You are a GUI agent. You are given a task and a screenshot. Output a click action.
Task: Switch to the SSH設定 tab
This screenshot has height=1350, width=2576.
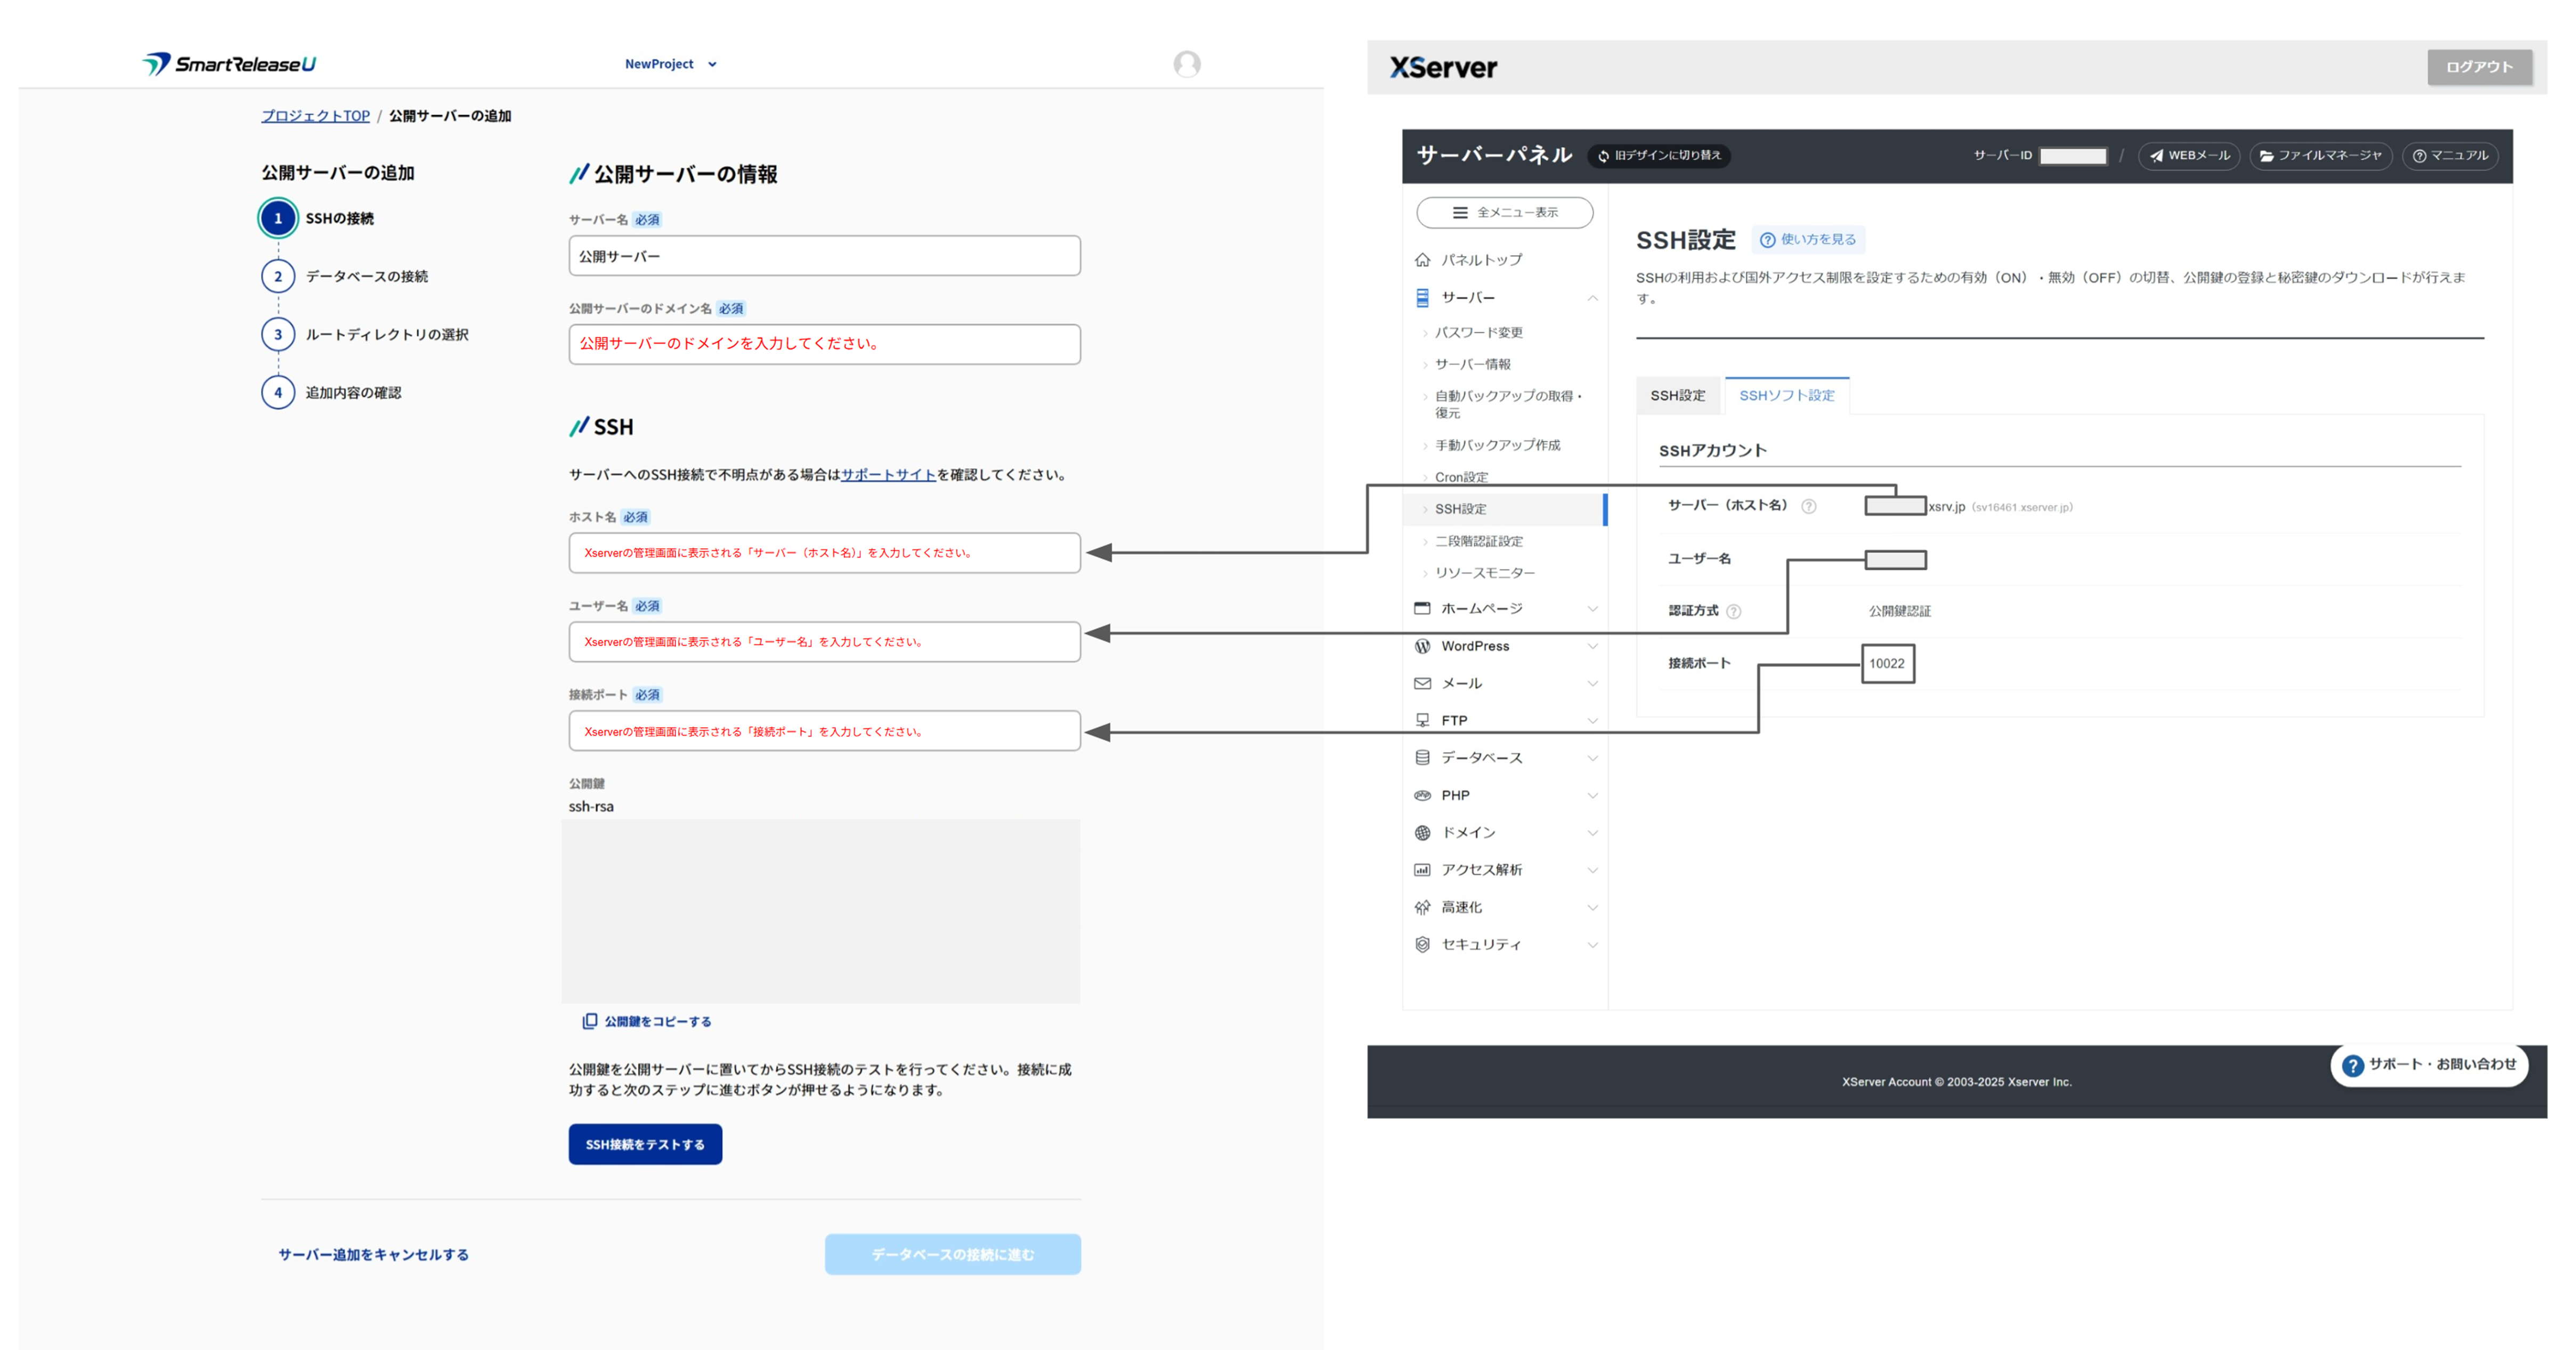point(1677,395)
